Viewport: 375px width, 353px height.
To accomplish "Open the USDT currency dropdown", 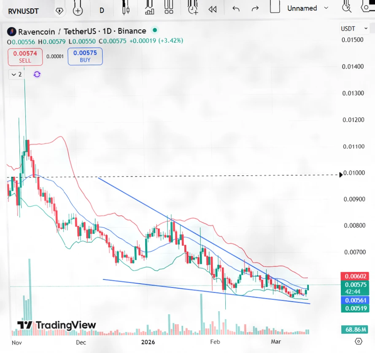I will 354,28.
